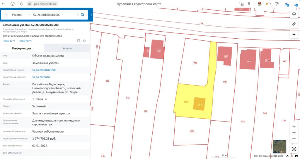
Task: Collapse the left information panel
Action: point(91,15)
